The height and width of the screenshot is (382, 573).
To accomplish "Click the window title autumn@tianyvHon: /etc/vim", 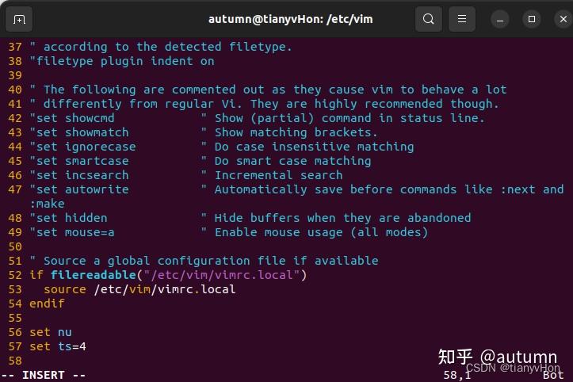I will (x=291, y=19).
